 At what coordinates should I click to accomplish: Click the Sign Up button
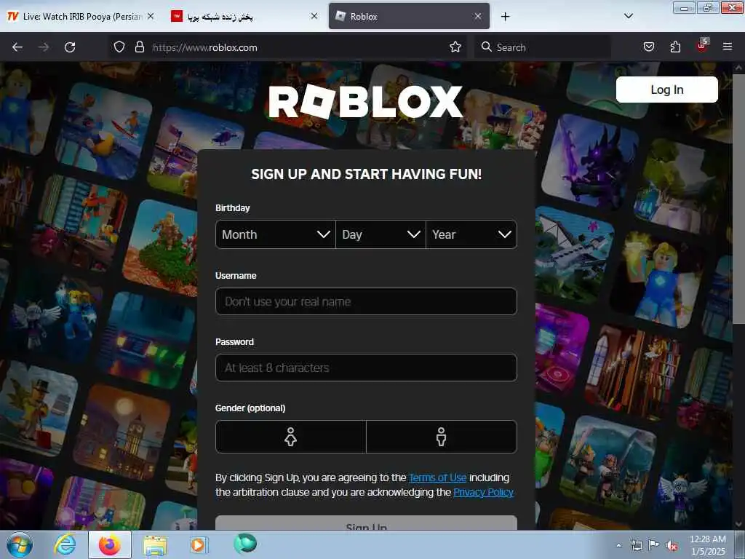click(366, 523)
